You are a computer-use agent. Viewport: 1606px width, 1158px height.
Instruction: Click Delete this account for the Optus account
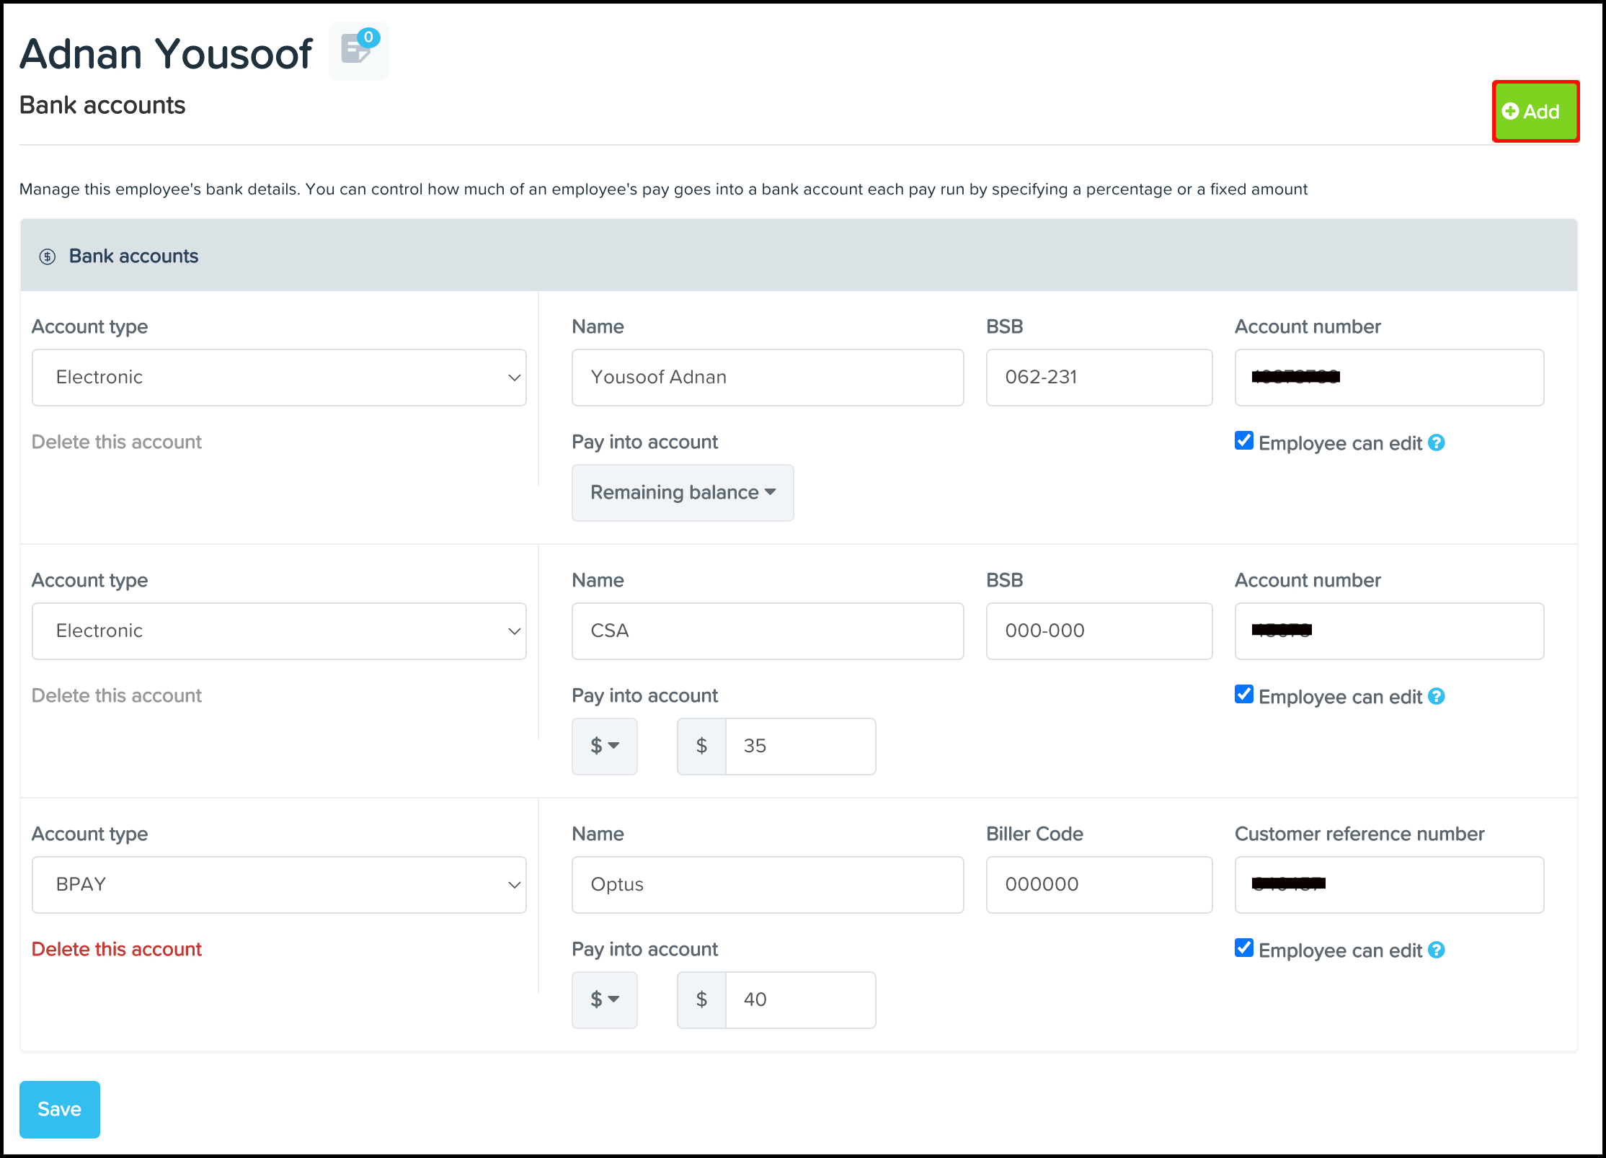tap(116, 949)
